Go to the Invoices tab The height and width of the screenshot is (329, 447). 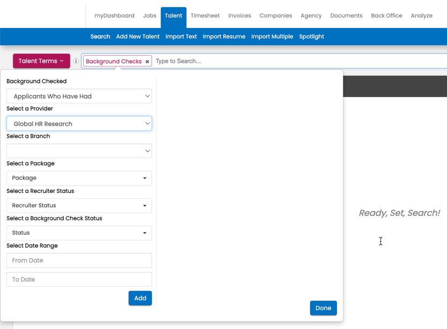click(239, 16)
